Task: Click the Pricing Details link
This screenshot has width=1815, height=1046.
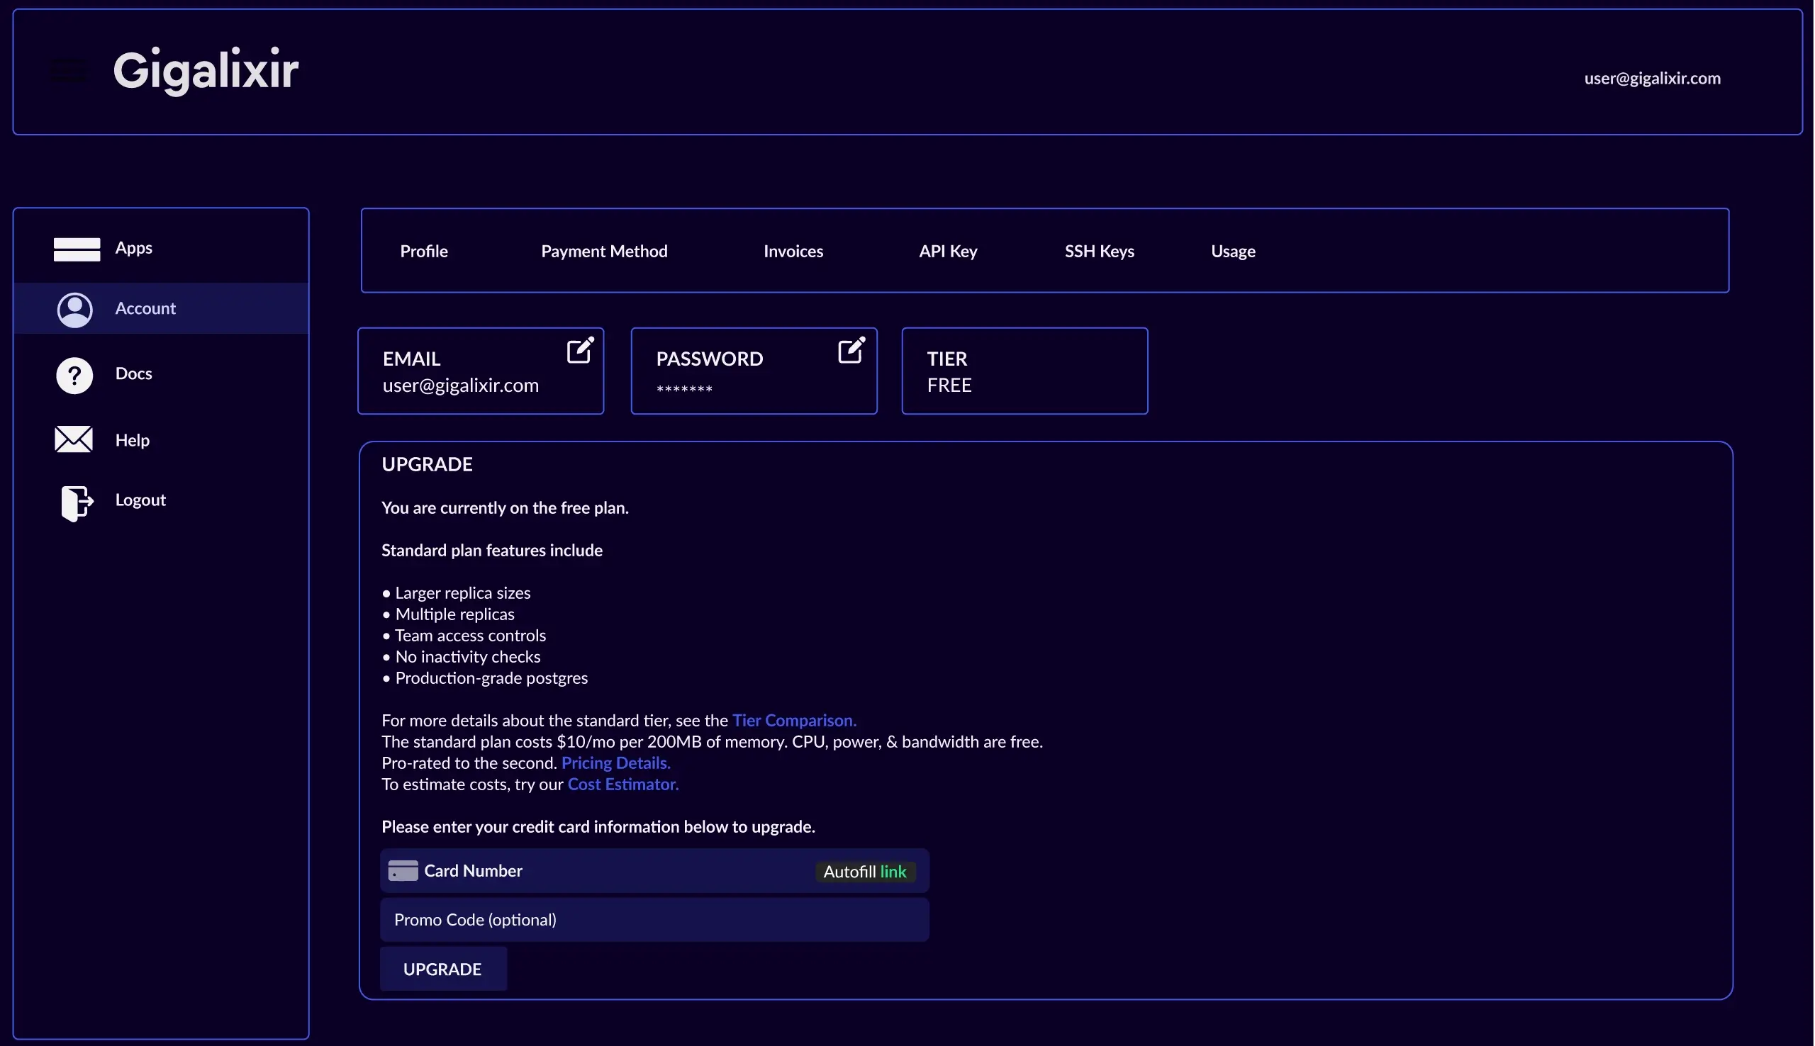Action: point(615,763)
